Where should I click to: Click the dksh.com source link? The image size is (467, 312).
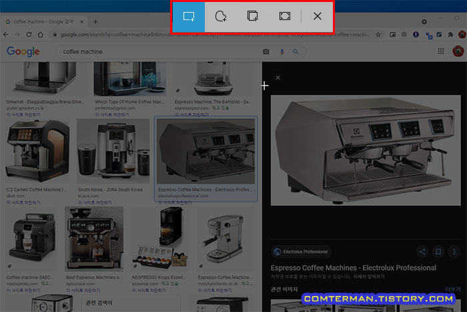(15, 196)
